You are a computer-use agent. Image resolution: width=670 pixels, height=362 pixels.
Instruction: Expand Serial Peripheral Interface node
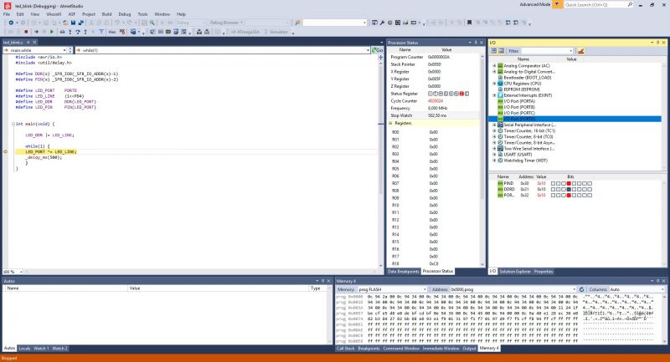(494, 125)
